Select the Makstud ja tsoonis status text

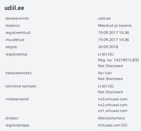(115, 25)
